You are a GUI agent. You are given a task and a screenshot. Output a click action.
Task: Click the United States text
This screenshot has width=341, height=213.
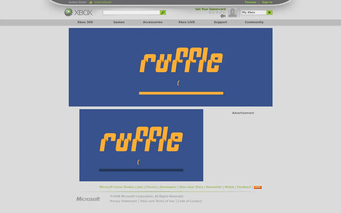[78, 2]
